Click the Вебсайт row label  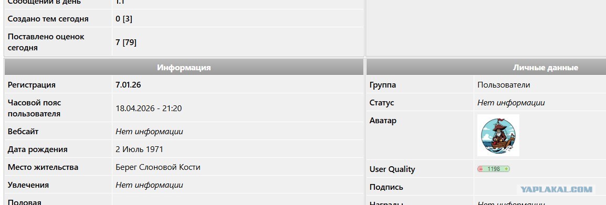(23, 132)
